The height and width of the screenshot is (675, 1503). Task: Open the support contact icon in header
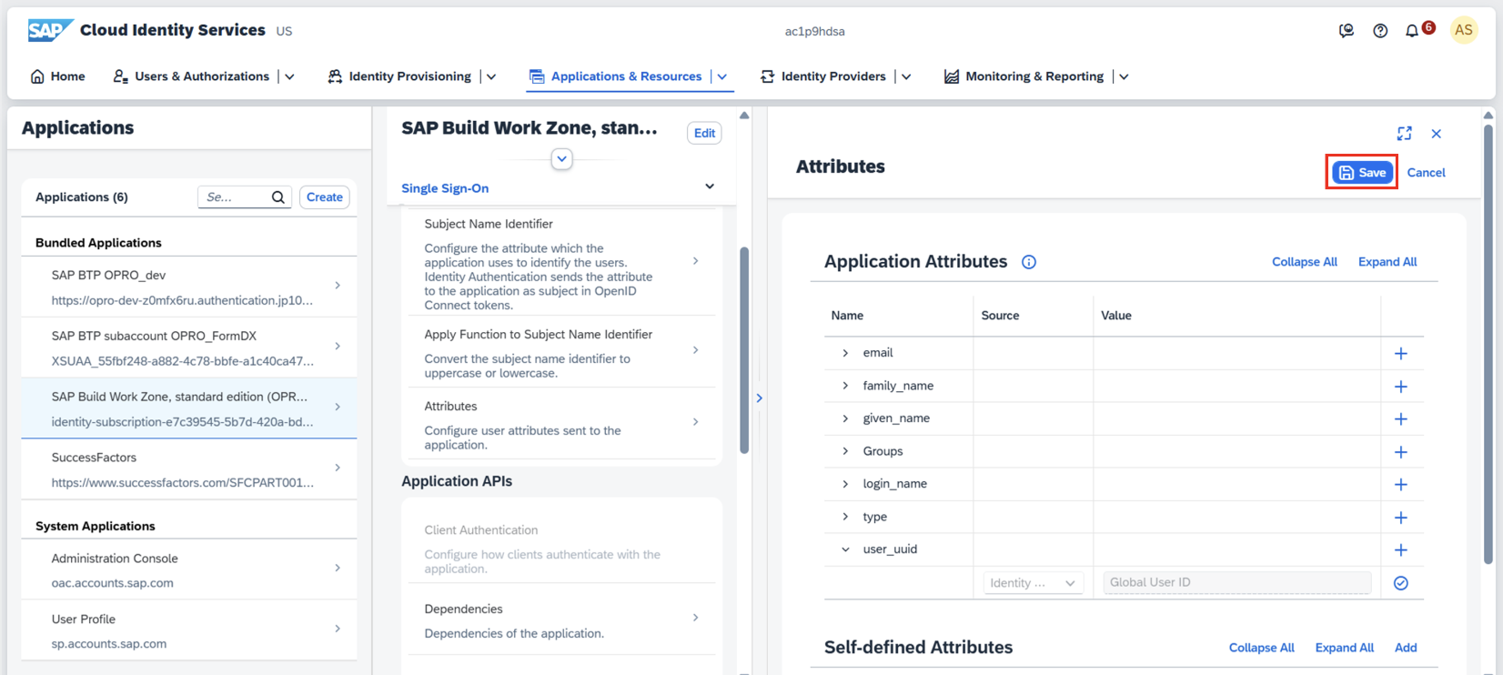1347,31
